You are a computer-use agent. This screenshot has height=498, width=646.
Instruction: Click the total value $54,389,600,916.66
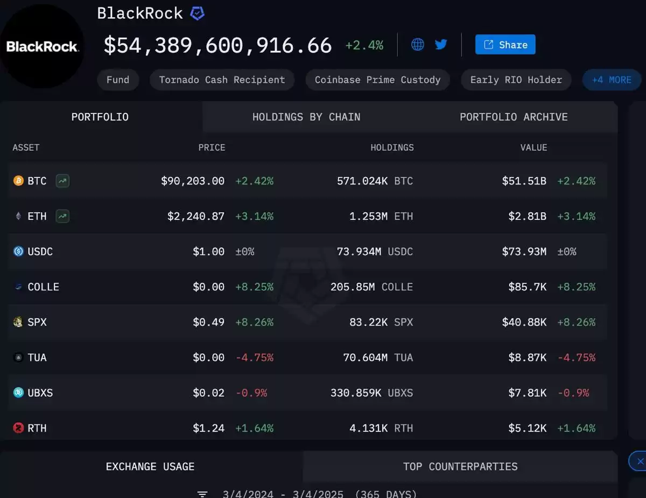(217, 45)
